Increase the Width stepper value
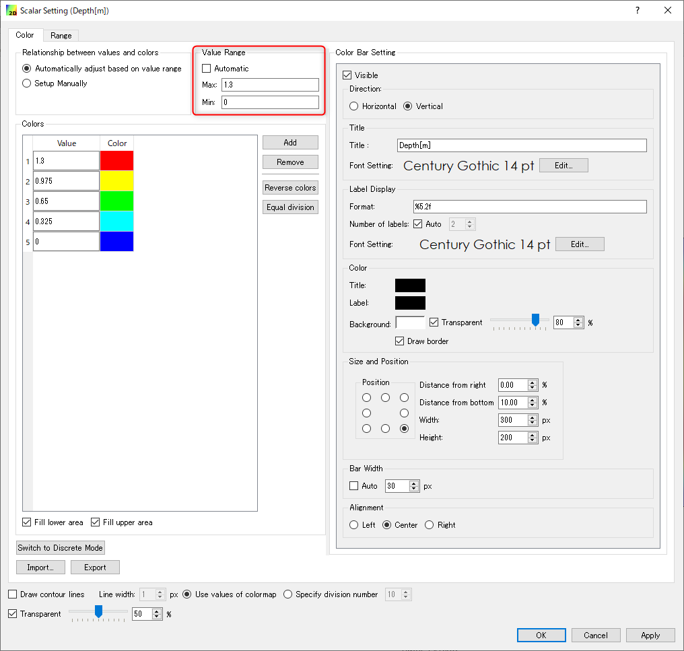The width and height of the screenshot is (684, 651). tap(533, 417)
